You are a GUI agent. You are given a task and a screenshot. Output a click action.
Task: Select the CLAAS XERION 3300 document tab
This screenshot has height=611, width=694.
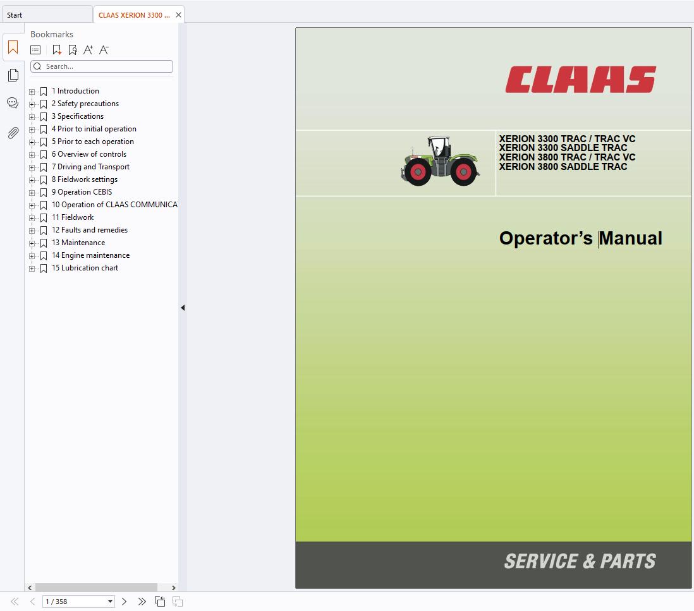tap(133, 15)
